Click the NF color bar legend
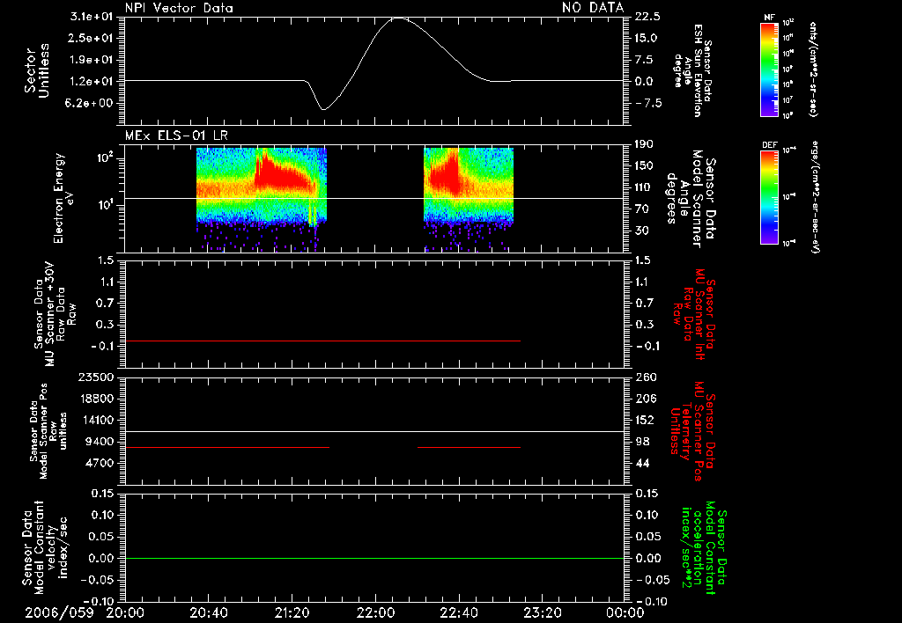The image size is (902, 623). [x=769, y=70]
